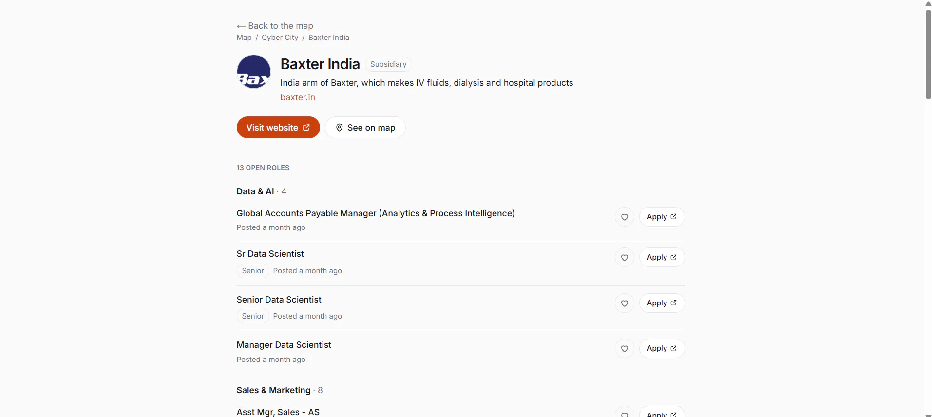
Task: Favorite the Senior Data Scientist role
Action: pos(625,303)
